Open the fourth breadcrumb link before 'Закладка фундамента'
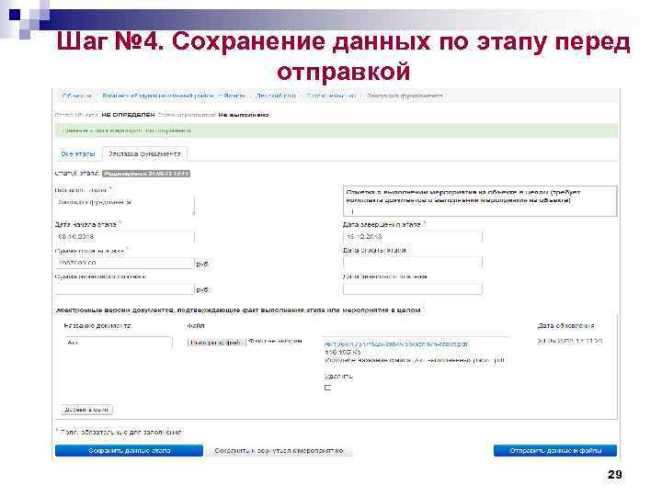 (331, 96)
